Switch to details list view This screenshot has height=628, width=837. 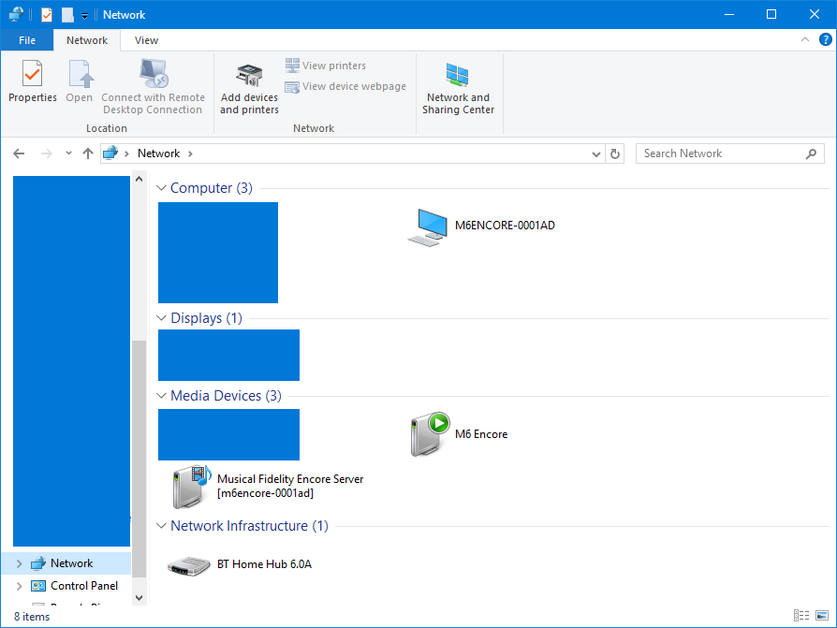click(x=801, y=616)
